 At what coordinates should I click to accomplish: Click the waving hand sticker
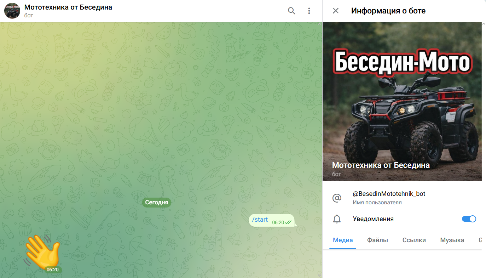(x=42, y=253)
